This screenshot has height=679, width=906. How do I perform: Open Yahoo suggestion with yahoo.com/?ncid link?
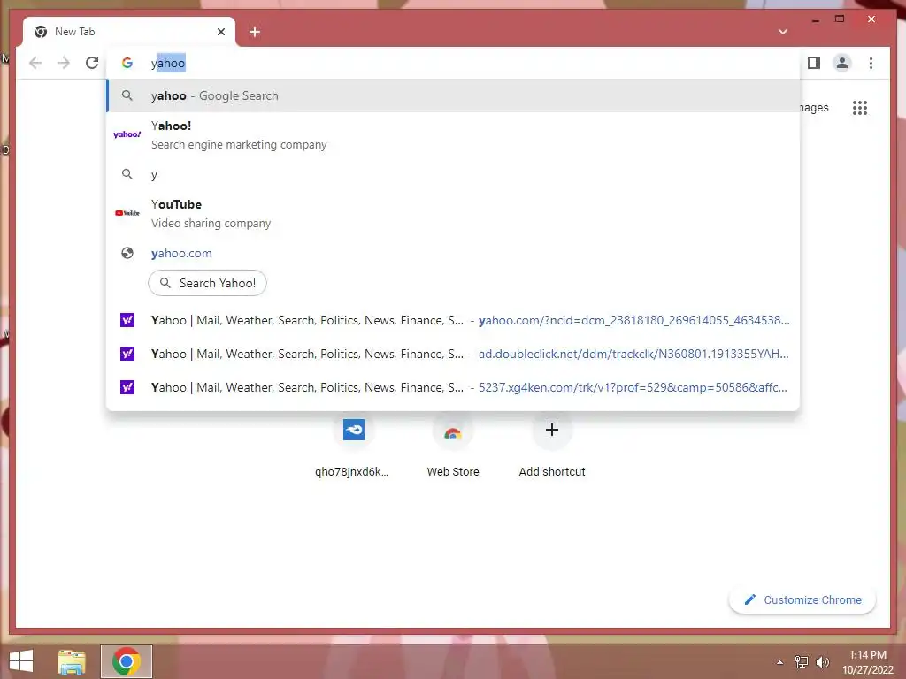coord(454,320)
